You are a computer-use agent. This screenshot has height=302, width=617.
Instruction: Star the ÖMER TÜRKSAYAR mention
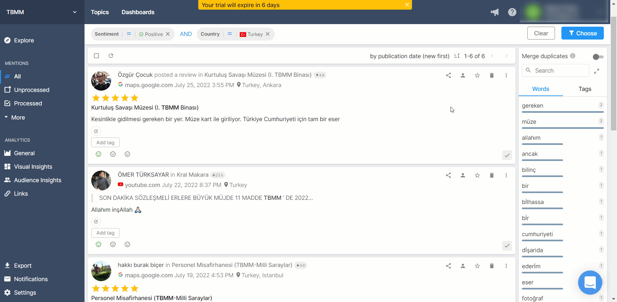477,175
